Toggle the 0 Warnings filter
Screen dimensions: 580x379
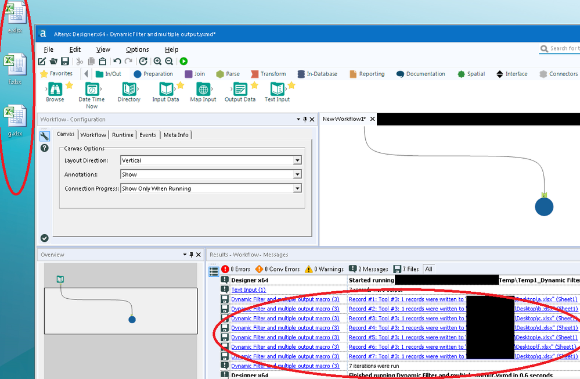324,269
